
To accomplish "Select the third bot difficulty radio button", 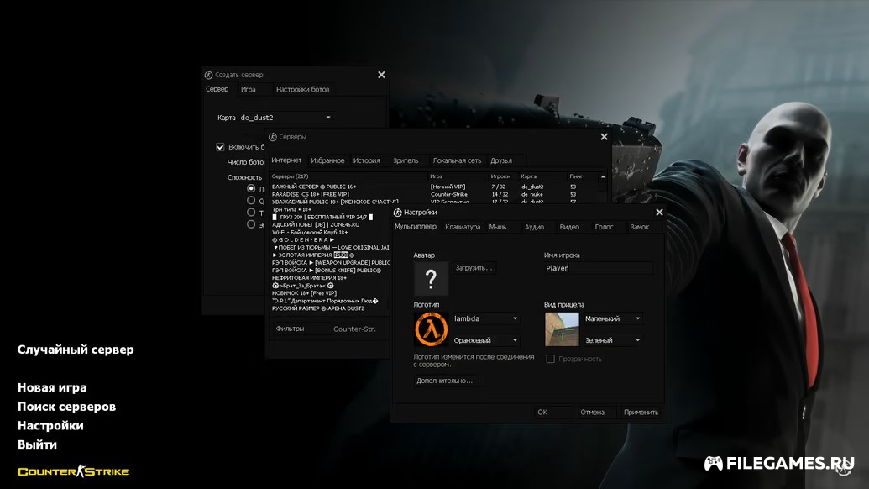I will click(x=251, y=213).
